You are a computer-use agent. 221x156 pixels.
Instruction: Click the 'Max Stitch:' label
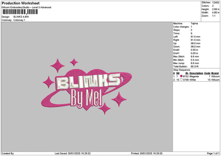pos(179,57)
